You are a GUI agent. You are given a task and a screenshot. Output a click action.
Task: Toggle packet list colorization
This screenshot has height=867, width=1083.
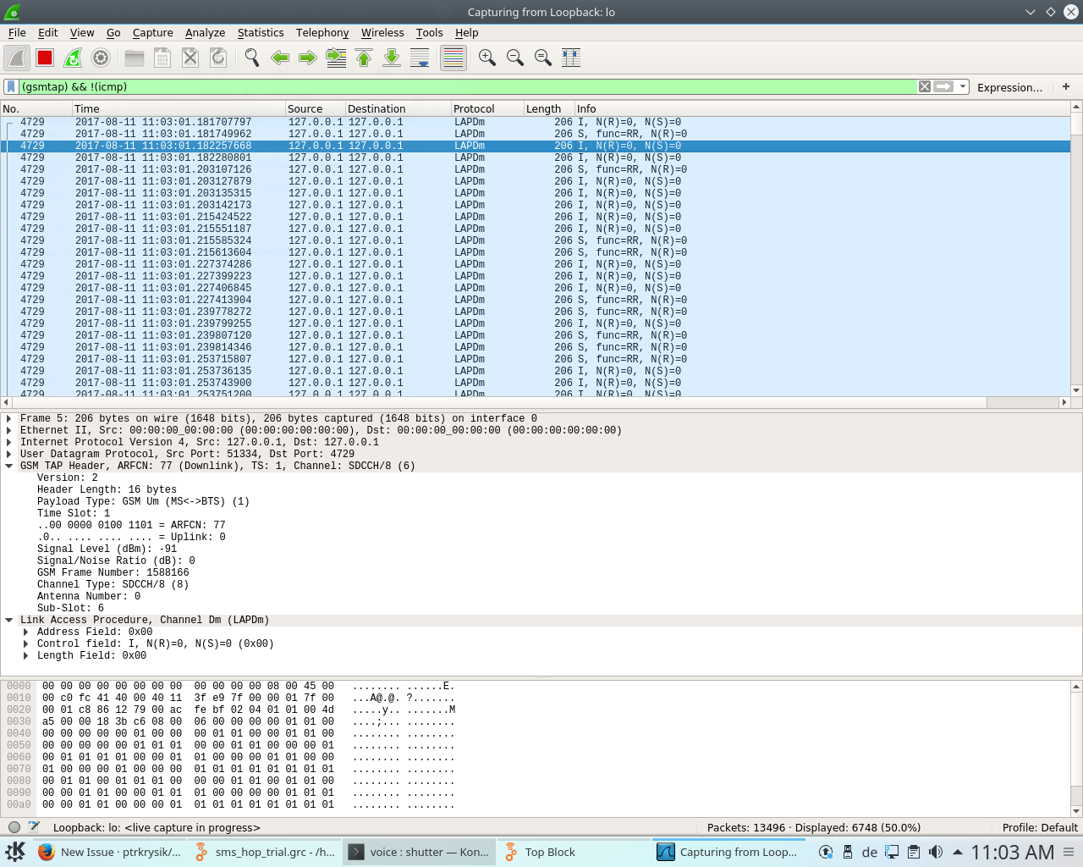point(453,58)
